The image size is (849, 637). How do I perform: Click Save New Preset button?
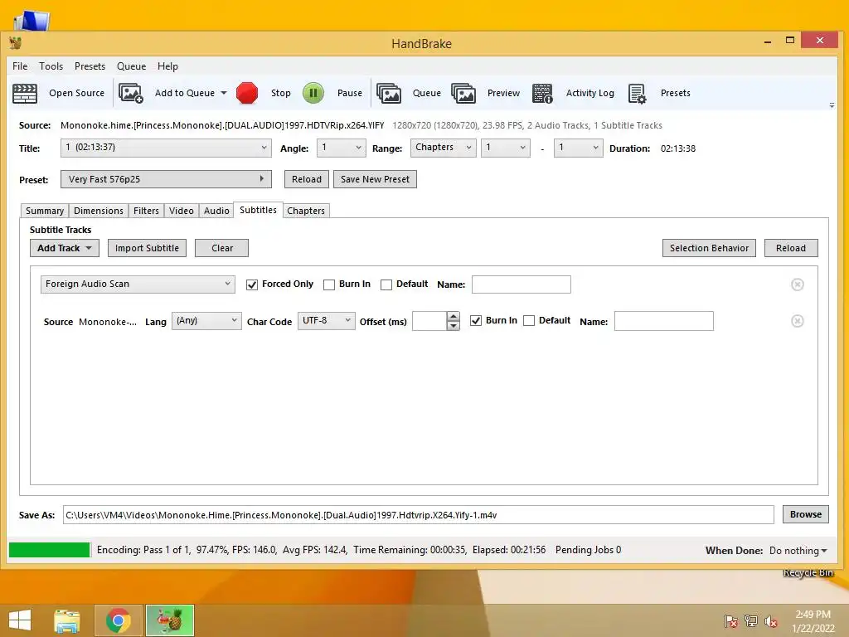[376, 179]
